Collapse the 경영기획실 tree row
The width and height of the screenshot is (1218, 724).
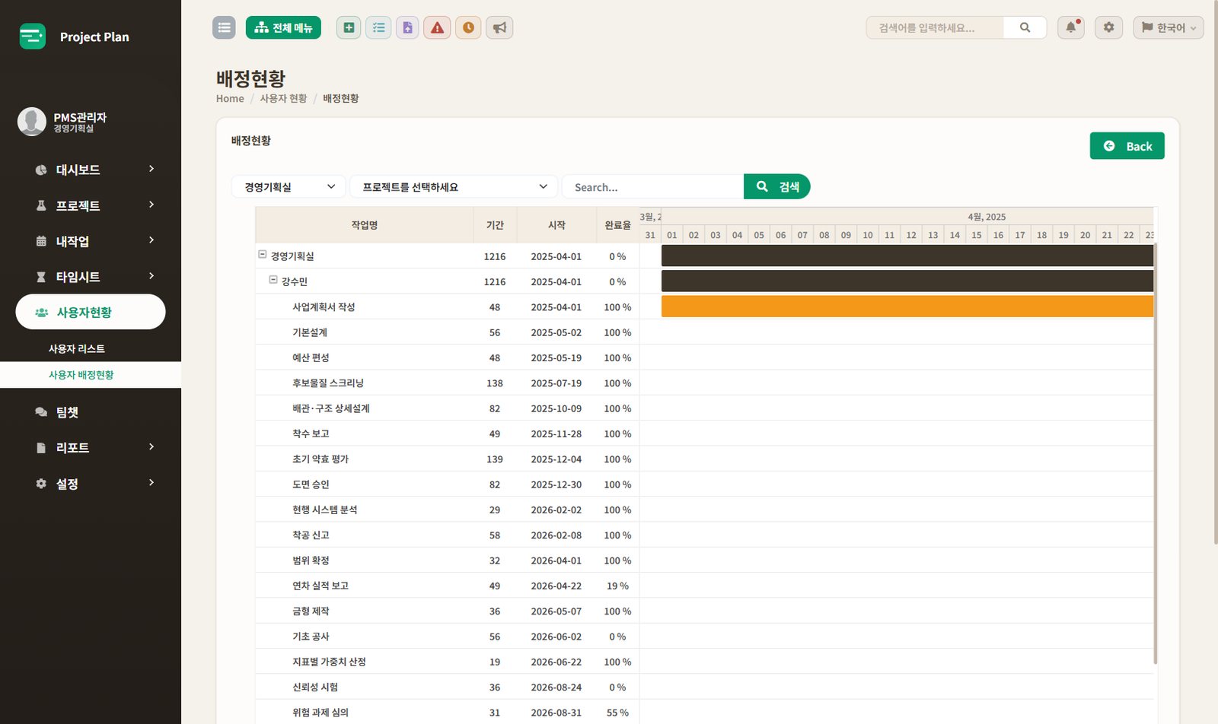263,255
